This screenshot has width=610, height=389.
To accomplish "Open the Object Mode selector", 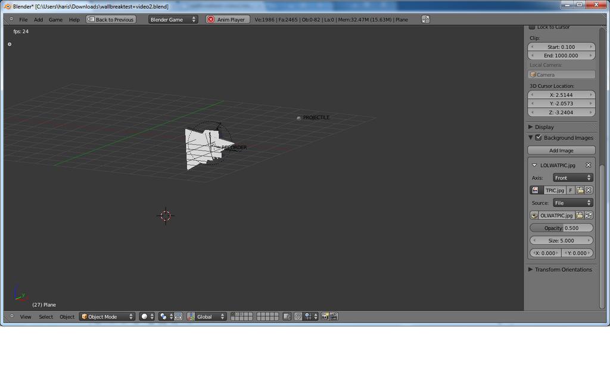I will coord(107,316).
